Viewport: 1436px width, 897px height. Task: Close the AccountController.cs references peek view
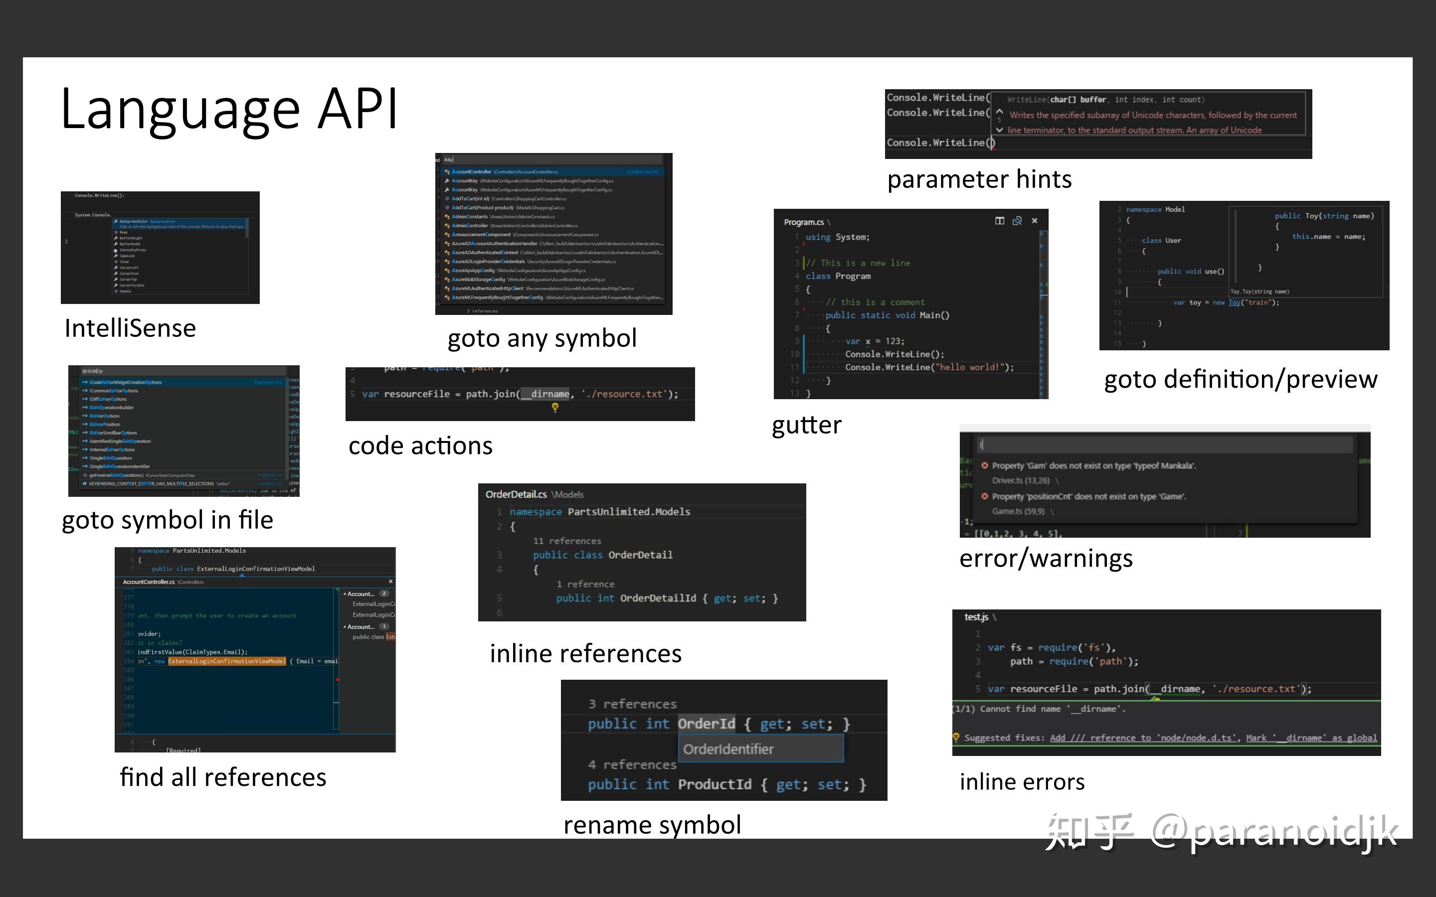coord(391,582)
